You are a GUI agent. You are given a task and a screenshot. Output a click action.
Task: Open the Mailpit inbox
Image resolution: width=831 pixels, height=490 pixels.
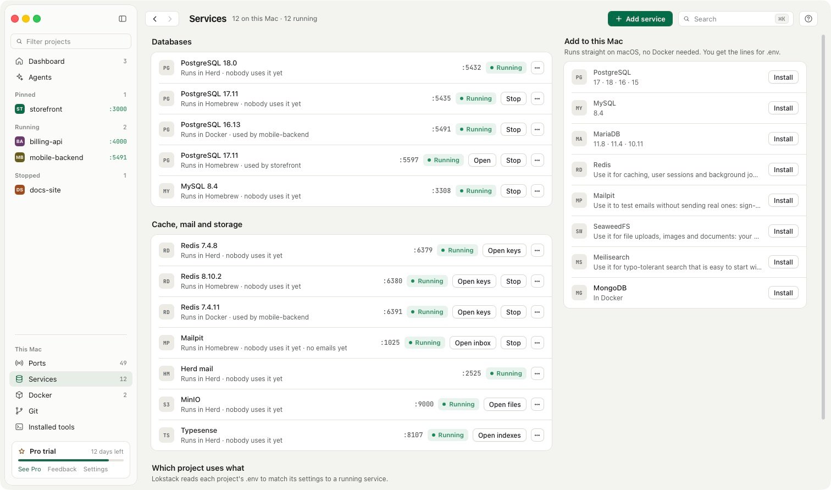pos(473,343)
